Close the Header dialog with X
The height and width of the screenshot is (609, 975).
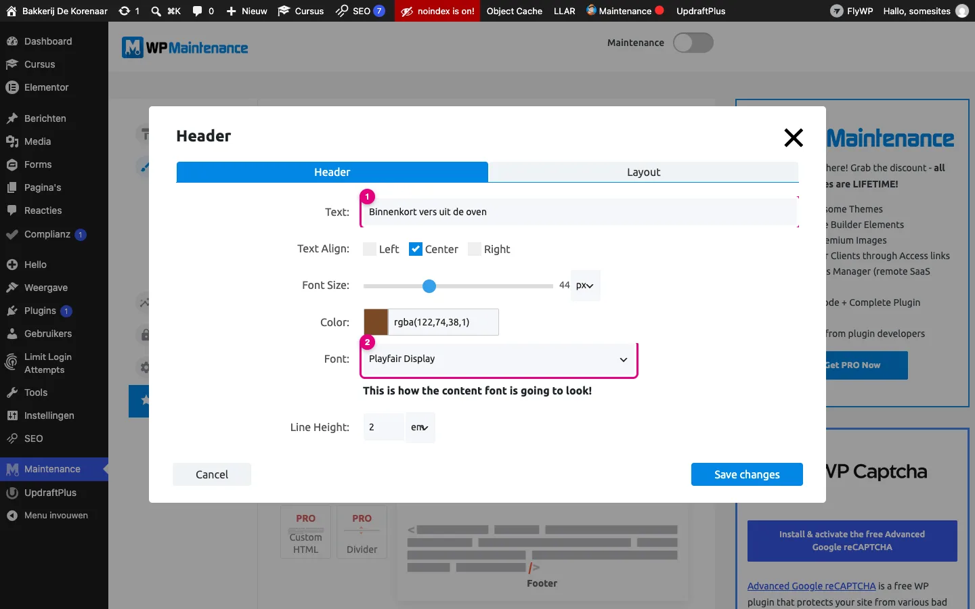click(794, 138)
